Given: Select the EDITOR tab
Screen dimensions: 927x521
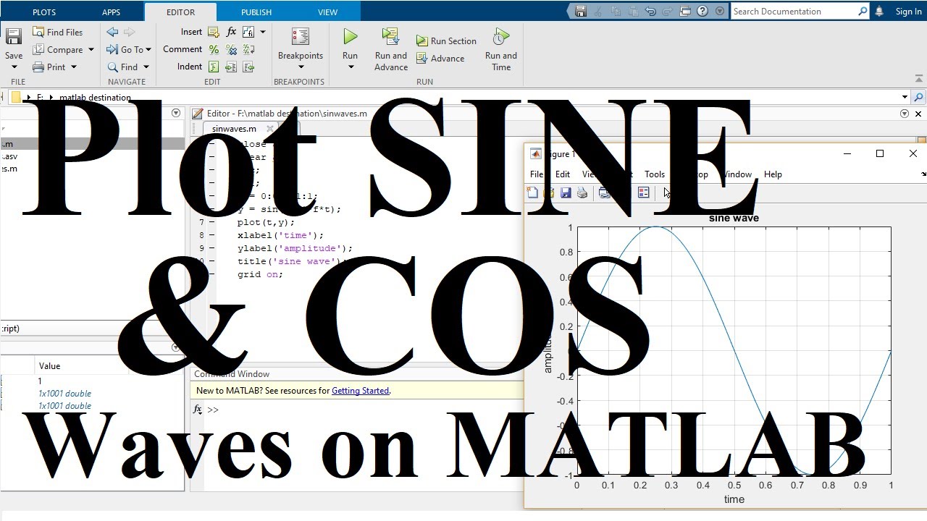Looking at the screenshot, I should tap(180, 12).
